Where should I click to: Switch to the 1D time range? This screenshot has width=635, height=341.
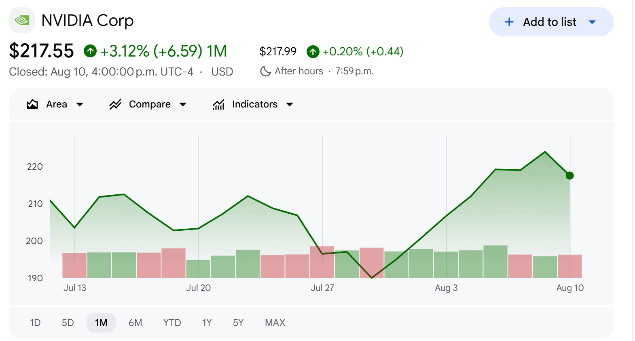point(35,323)
